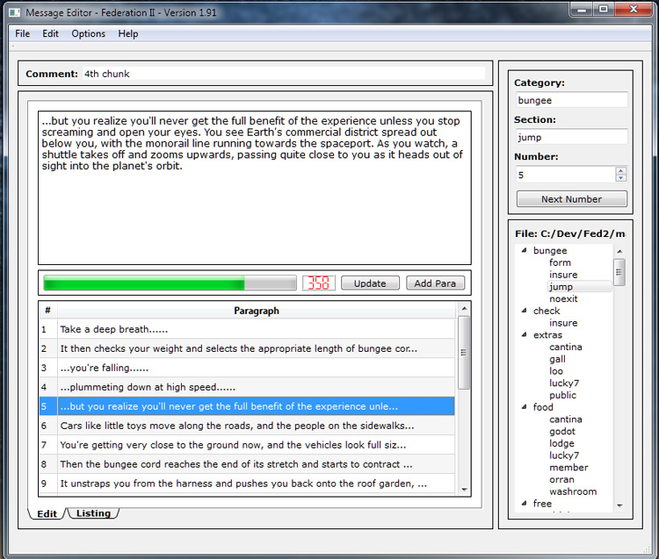659x559 pixels.
Task: Select paragraph 8 'Then the bungee cord reaches'
Action: pos(247,464)
